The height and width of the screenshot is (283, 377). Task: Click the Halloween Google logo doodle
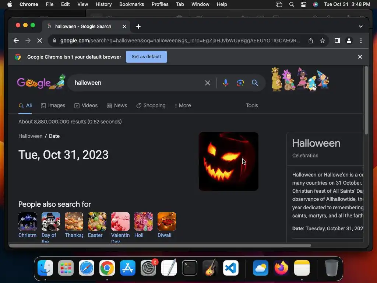(x=41, y=82)
